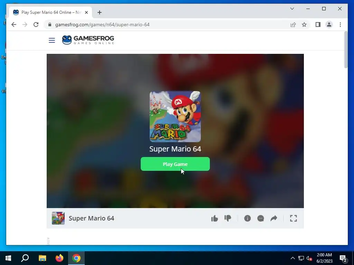
Task: Share the game with arrow icon
Action: point(274,218)
